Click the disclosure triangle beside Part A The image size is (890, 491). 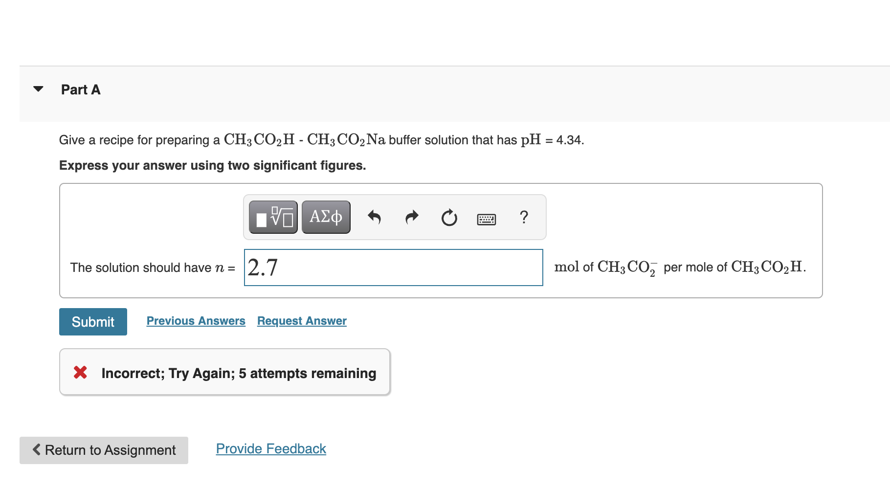(39, 89)
